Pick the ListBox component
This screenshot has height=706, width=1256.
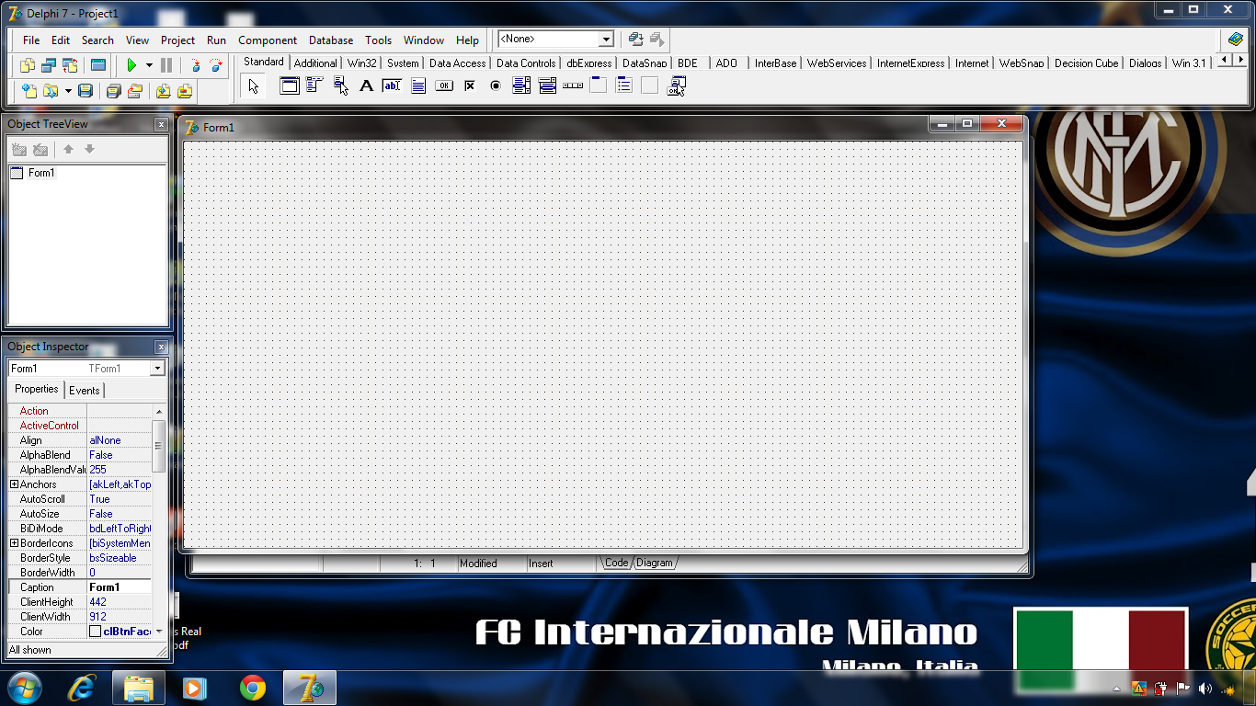pos(521,85)
